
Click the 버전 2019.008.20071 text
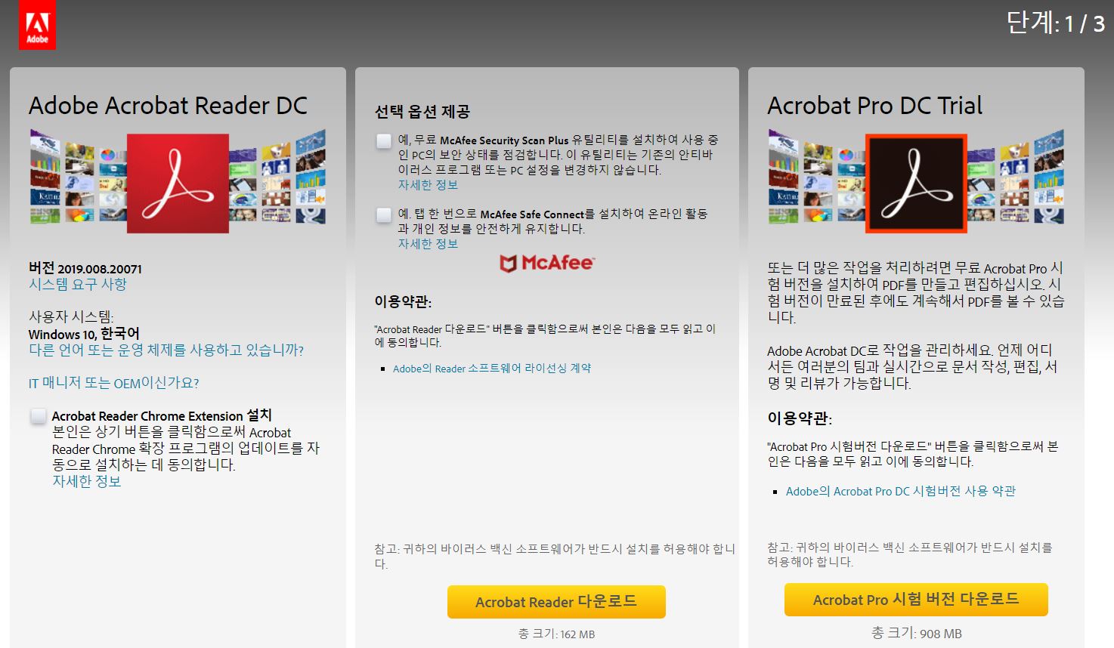(x=85, y=269)
